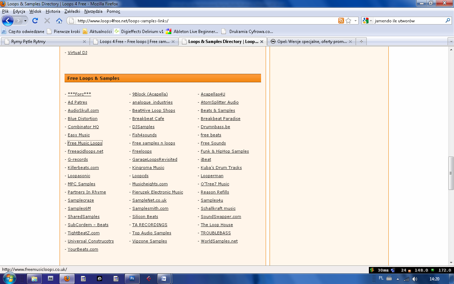Open the Pieruzek Electronic Music link
Image resolution: width=454 pixels, height=284 pixels.
coord(158,192)
